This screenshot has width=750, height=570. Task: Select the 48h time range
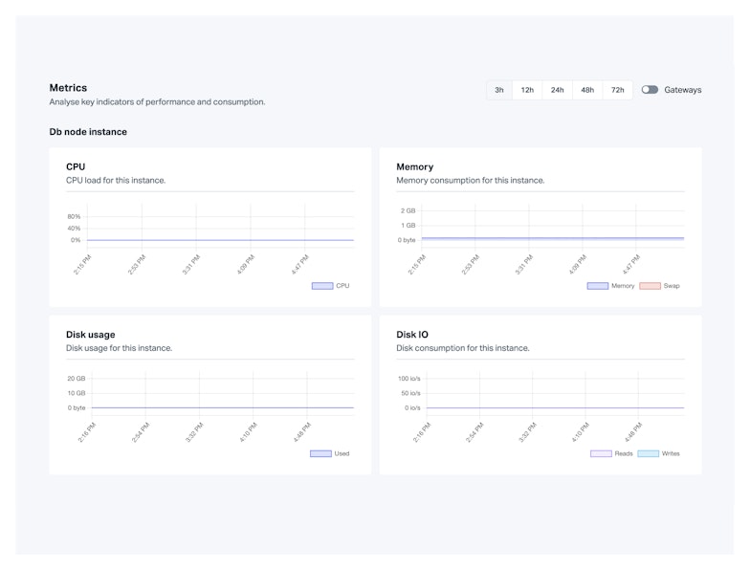[587, 90]
